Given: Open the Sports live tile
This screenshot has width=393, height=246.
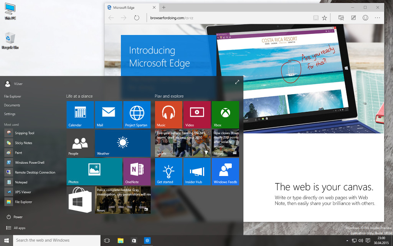Looking at the screenshot, I should [x=183, y=143].
